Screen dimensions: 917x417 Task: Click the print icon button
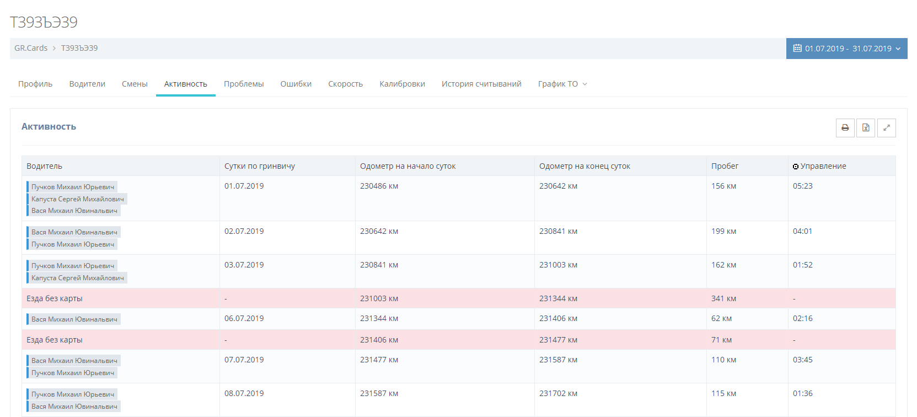pyautogui.click(x=845, y=128)
